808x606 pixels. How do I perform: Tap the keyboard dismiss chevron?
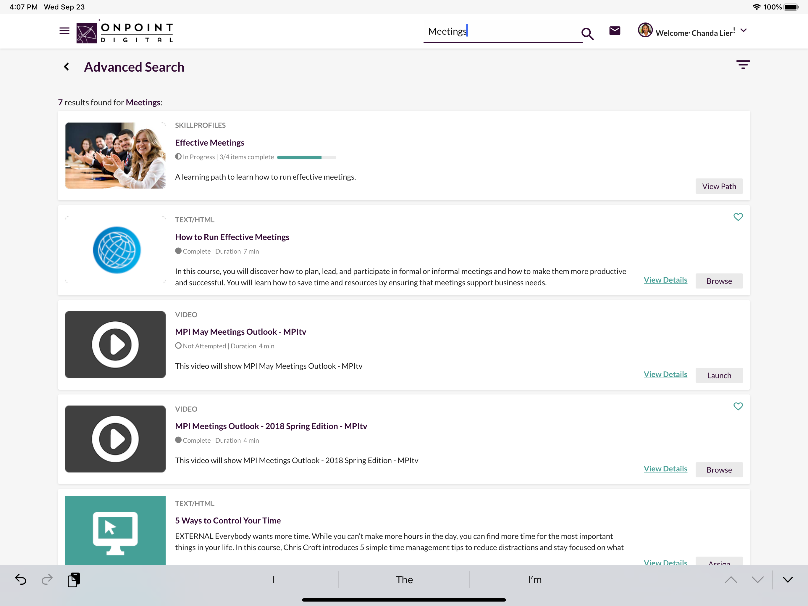coord(787,580)
